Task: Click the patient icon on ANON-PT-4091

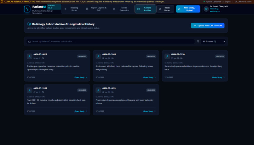Action: [x=98, y=90]
